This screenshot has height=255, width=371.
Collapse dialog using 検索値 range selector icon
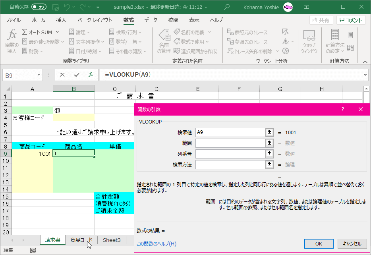[x=270, y=133]
